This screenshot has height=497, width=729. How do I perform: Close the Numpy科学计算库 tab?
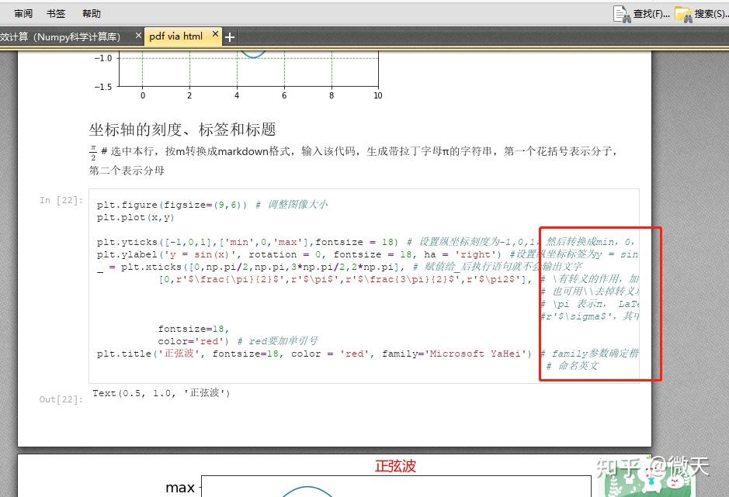coord(137,35)
